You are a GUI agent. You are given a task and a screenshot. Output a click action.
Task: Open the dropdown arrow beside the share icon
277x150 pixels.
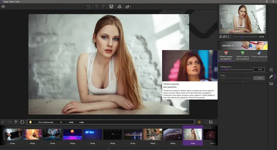[131, 7]
